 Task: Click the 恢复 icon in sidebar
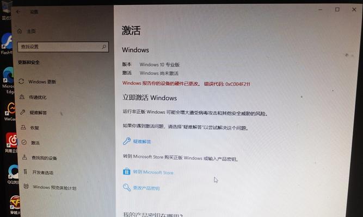coord(23,127)
